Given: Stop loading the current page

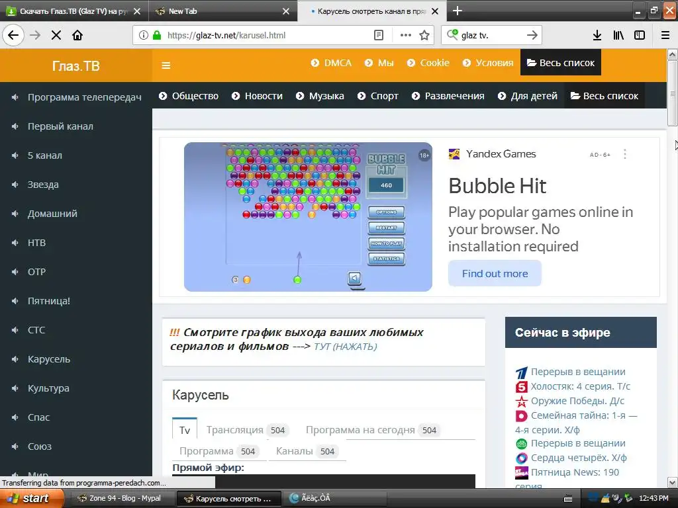Looking at the screenshot, I should click(x=56, y=36).
